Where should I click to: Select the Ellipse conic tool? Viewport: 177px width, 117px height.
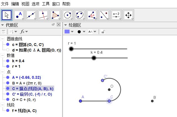pos(80,15)
